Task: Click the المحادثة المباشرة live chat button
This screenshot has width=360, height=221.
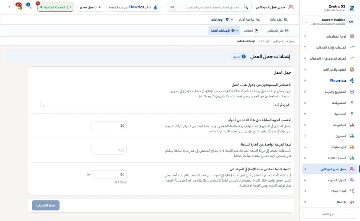Action: 55,7
